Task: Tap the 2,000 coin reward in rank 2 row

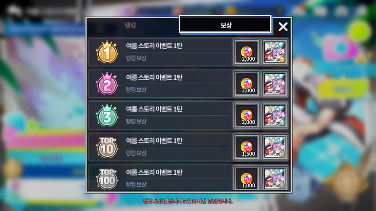Action: tap(247, 84)
